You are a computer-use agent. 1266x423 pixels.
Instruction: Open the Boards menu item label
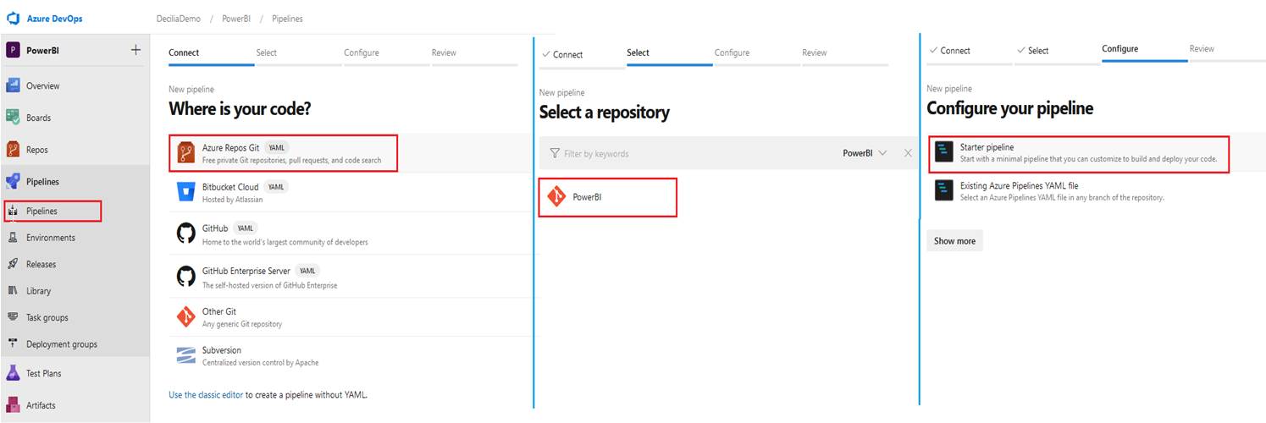tap(39, 118)
